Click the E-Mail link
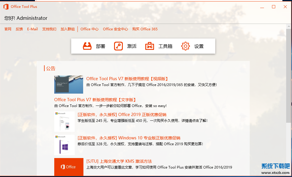 coord(32,29)
